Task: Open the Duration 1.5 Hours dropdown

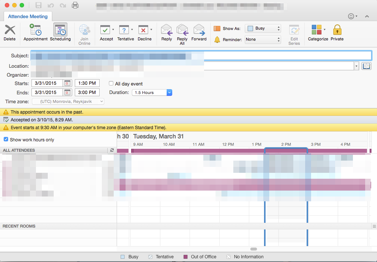Action: pyautogui.click(x=152, y=93)
